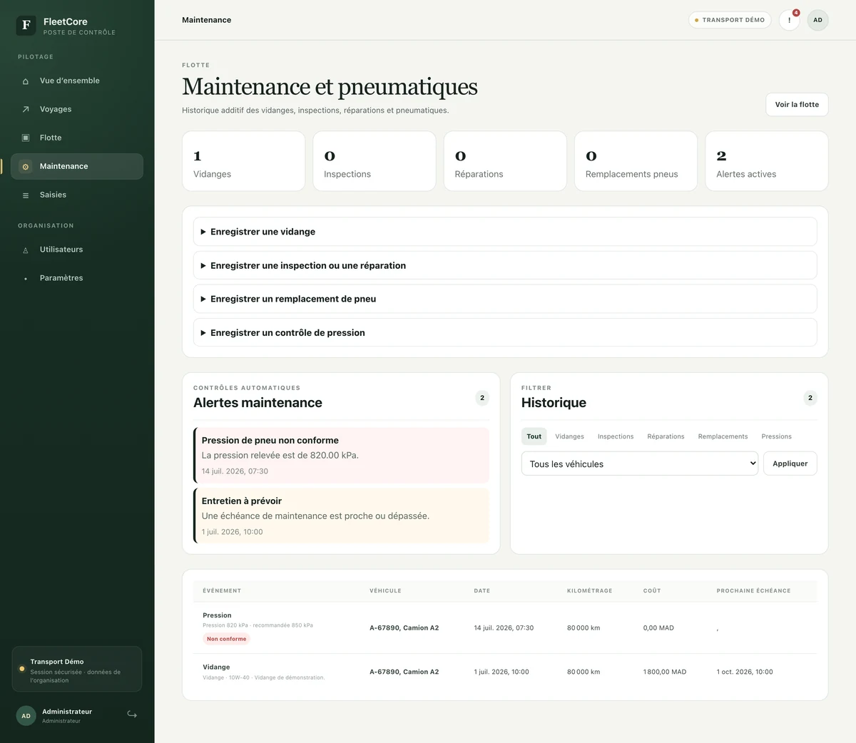Click the Saisies list icon
This screenshot has width=856, height=743.
(26, 195)
